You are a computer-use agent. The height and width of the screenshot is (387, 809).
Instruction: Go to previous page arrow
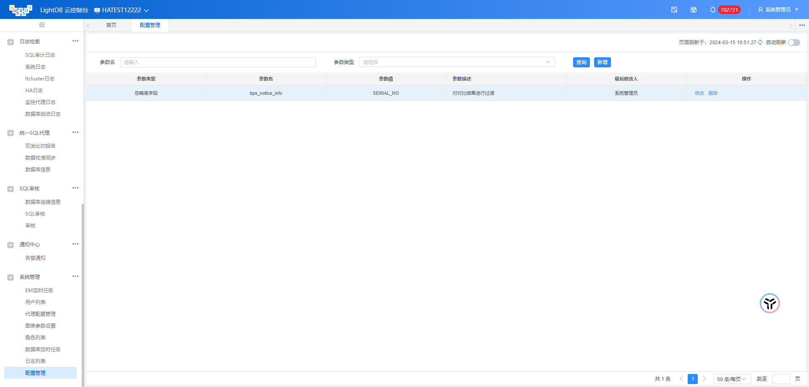click(x=681, y=379)
